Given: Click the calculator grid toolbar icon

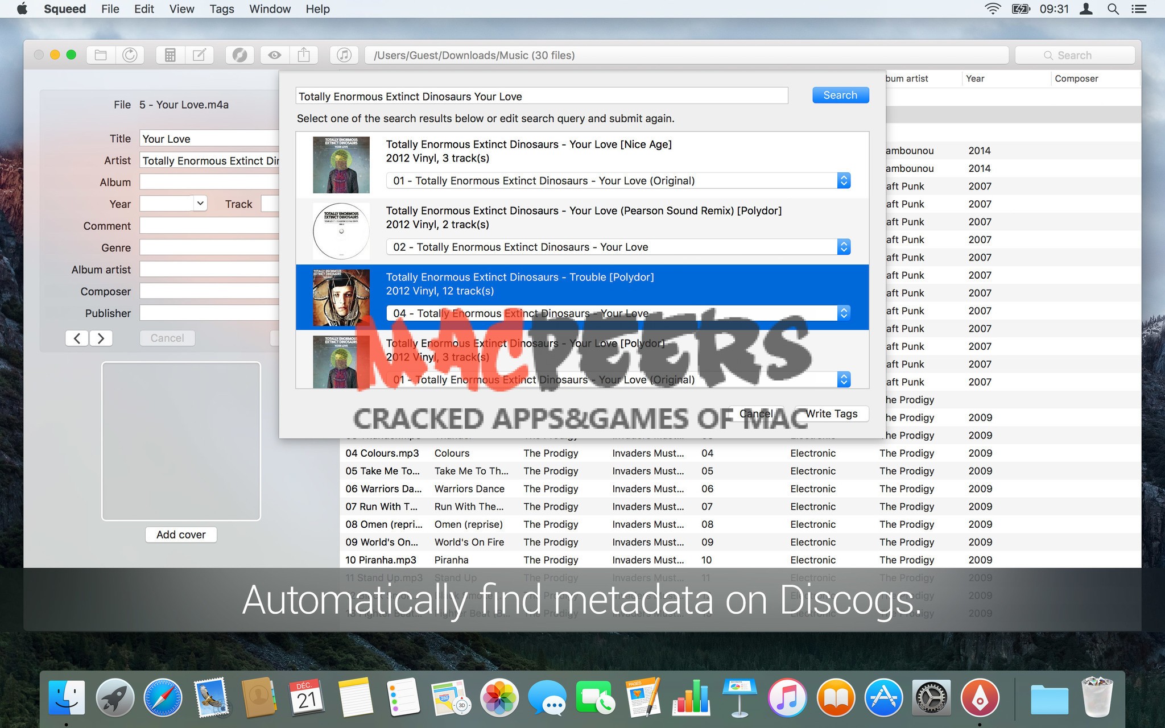Looking at the screenshot, I should (170, 55).
